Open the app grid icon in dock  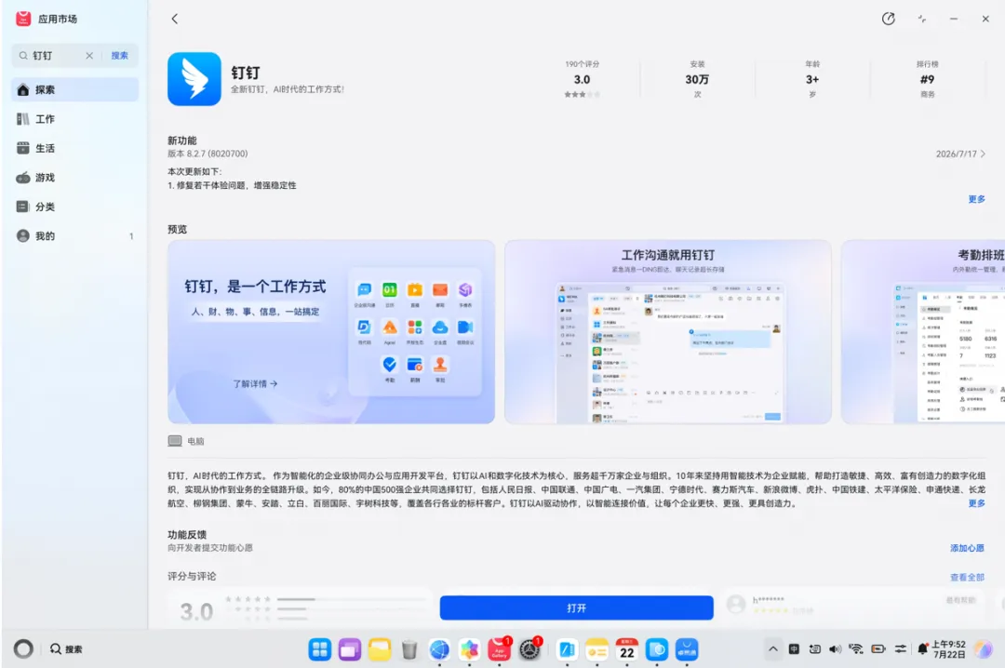coord(320,650)
